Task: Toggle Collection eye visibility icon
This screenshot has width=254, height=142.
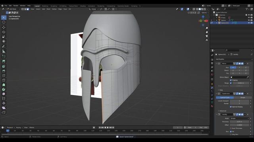Action: (x=249, y=15)
